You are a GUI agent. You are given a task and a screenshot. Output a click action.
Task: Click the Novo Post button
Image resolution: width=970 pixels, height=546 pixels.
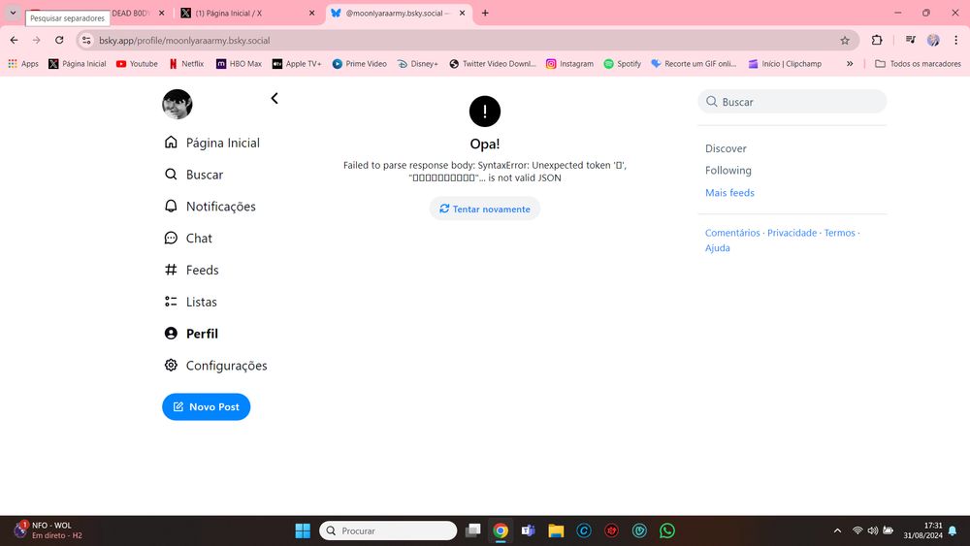206,407
